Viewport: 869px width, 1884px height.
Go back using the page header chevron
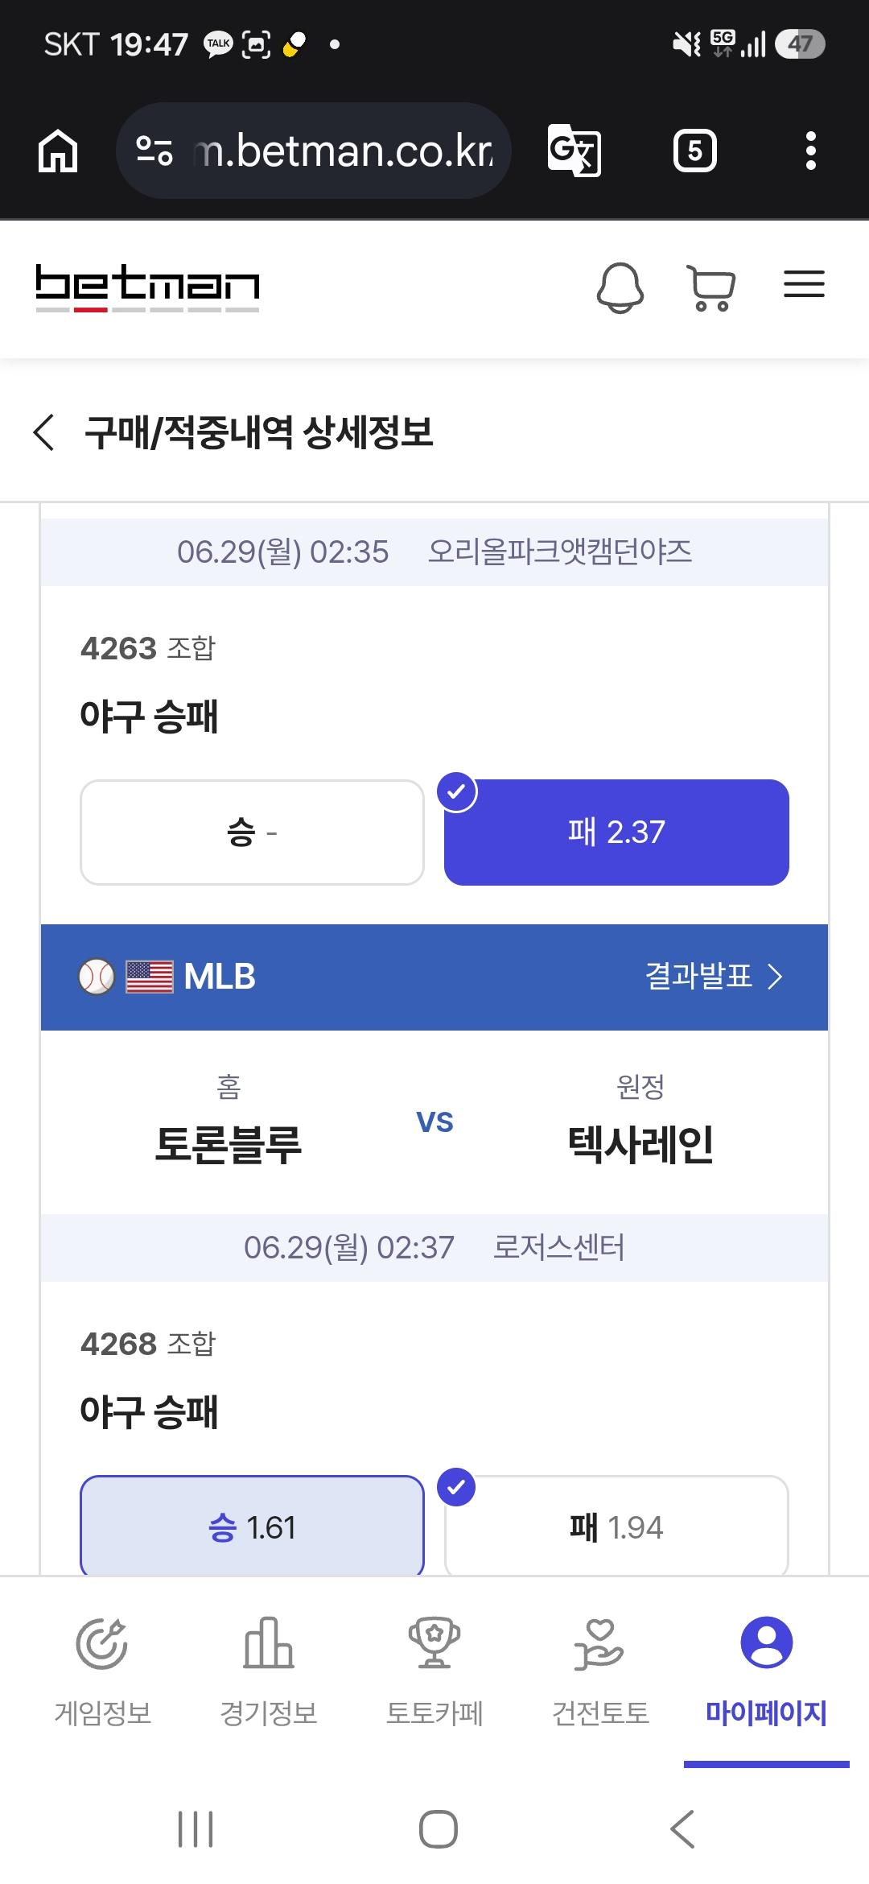click(x=44, y=432)
